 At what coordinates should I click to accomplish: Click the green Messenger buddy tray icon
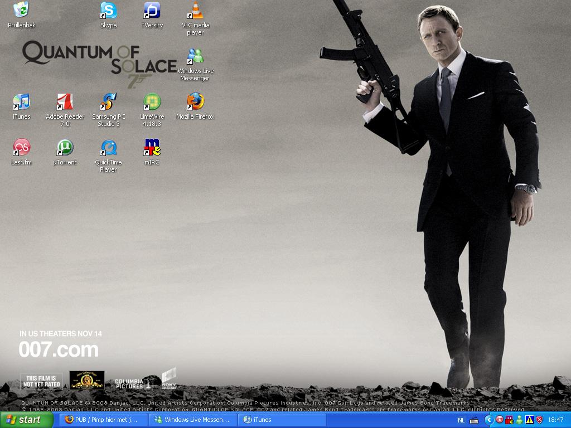tap(520, 420)
